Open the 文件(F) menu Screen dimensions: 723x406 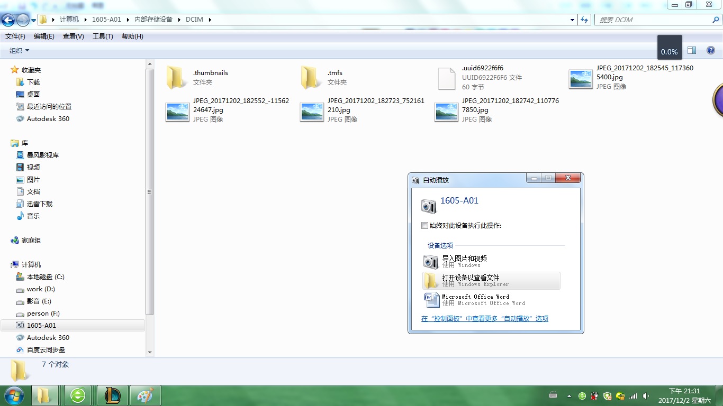pos(15,36)
